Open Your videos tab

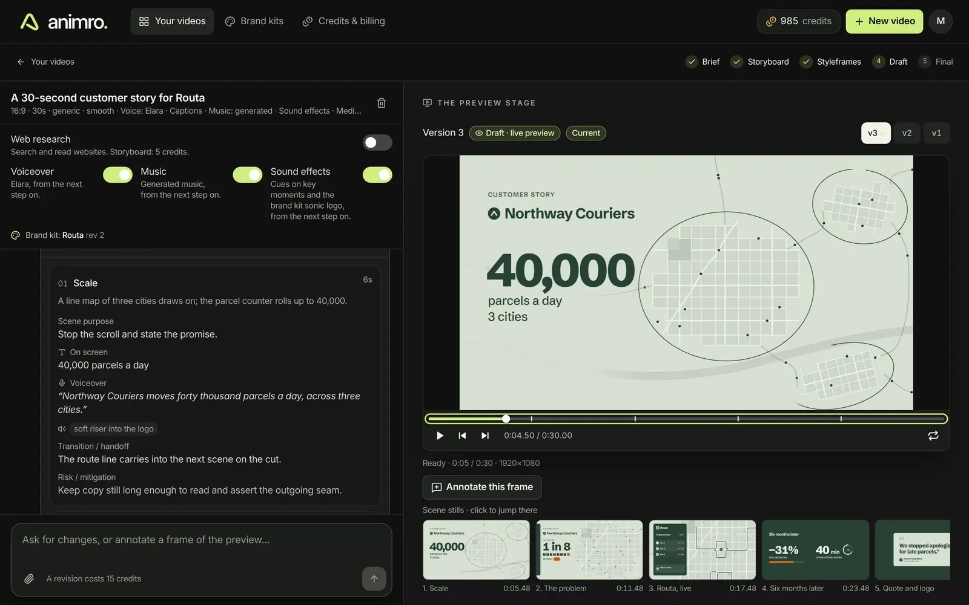click(x=172, y=21)
